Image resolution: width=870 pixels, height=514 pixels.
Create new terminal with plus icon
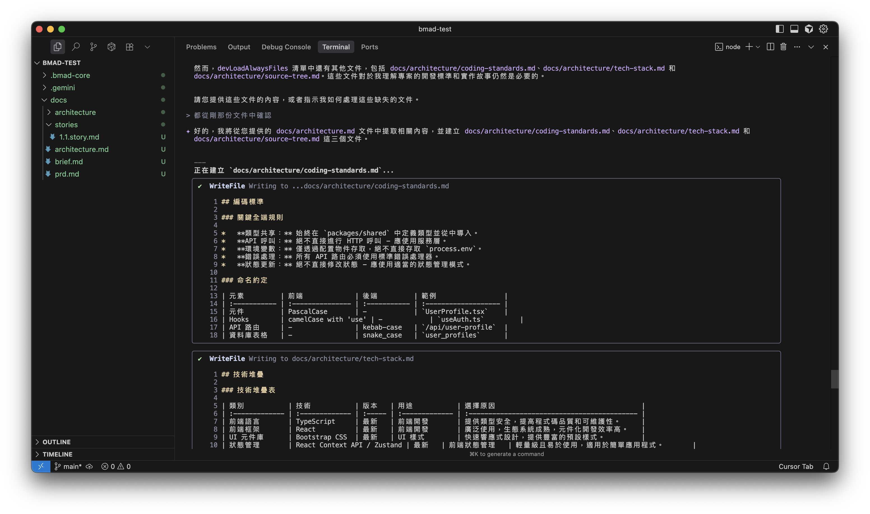coord(749,47)
